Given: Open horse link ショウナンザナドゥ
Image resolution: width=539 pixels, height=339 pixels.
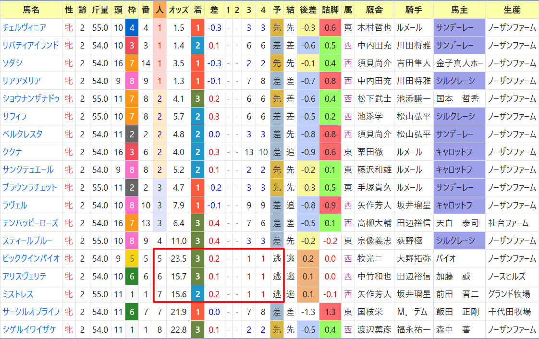Looking at the screenshot, I should 31,99.
